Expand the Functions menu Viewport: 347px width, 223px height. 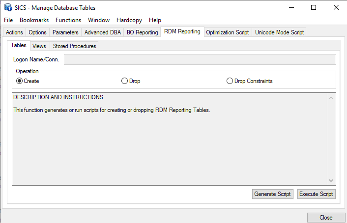[68, 20]
